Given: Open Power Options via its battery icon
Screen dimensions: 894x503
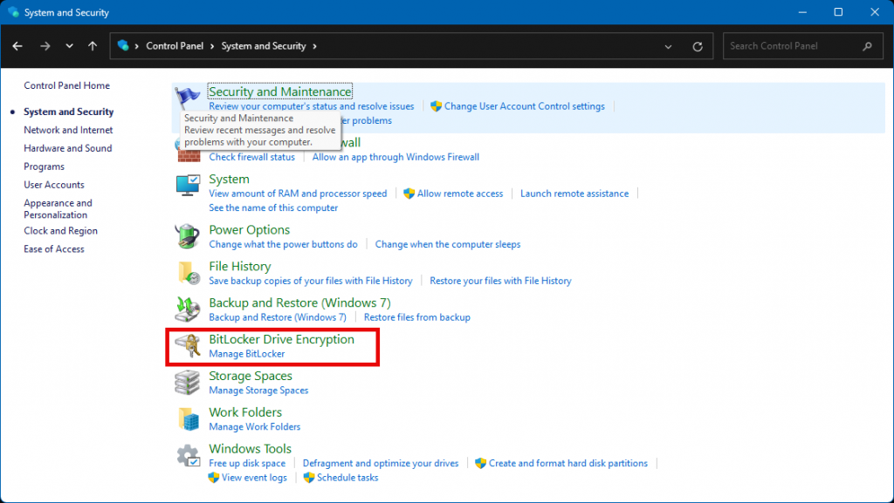Looking at the screenshot, I should [x=189, y=236].
